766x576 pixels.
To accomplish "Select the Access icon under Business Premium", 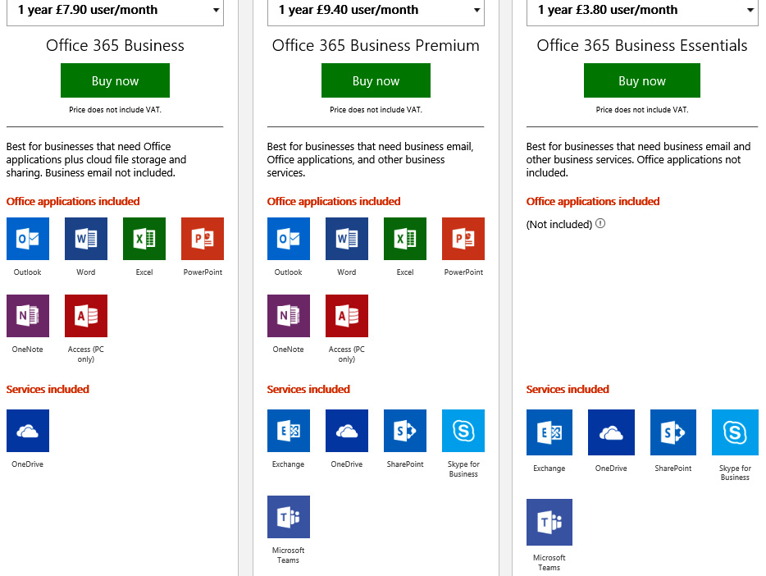I will 347,316.
